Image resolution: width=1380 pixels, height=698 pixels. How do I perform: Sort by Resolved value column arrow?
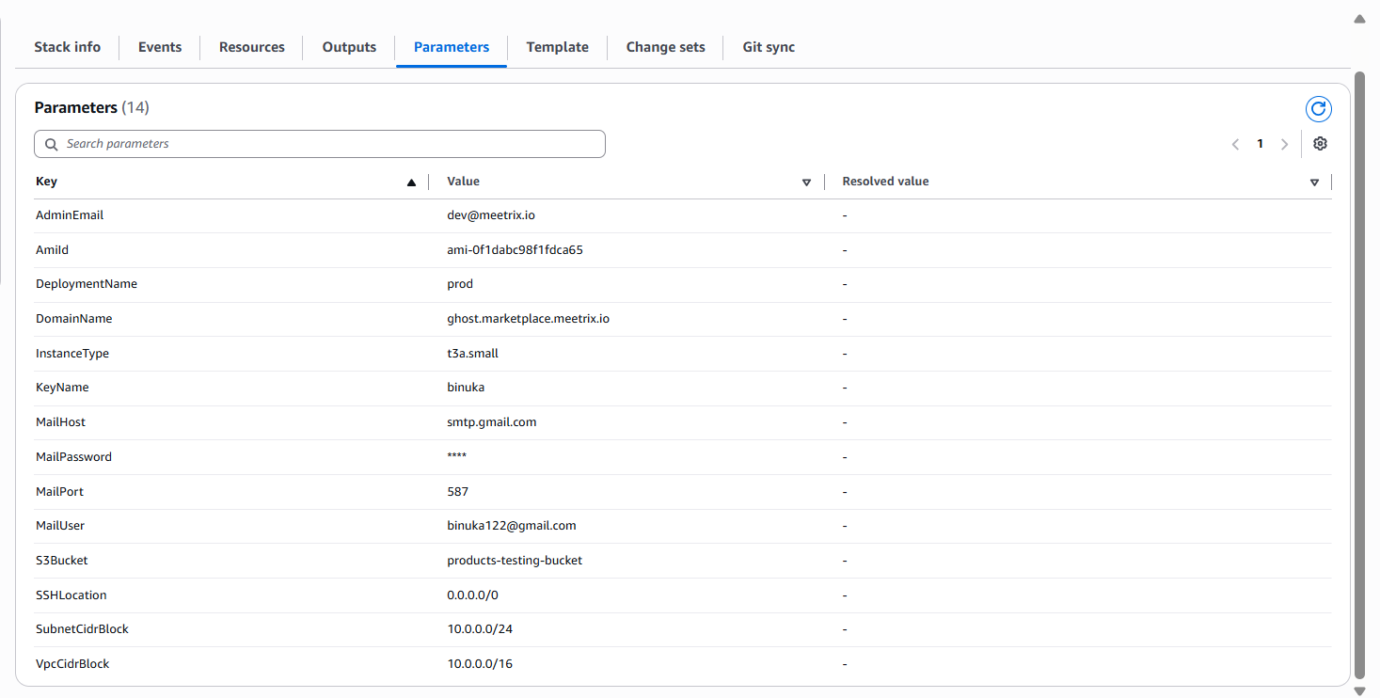1314,182
